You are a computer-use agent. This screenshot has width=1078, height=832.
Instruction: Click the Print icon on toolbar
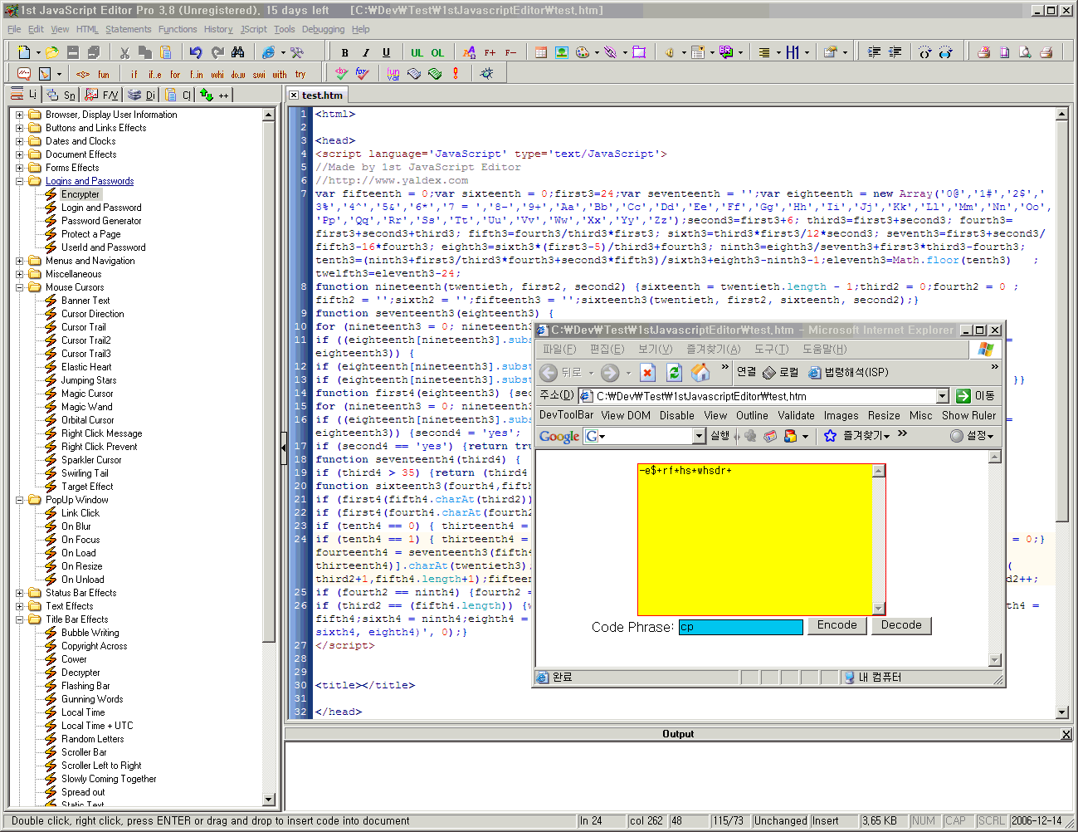coord(1046,52)
